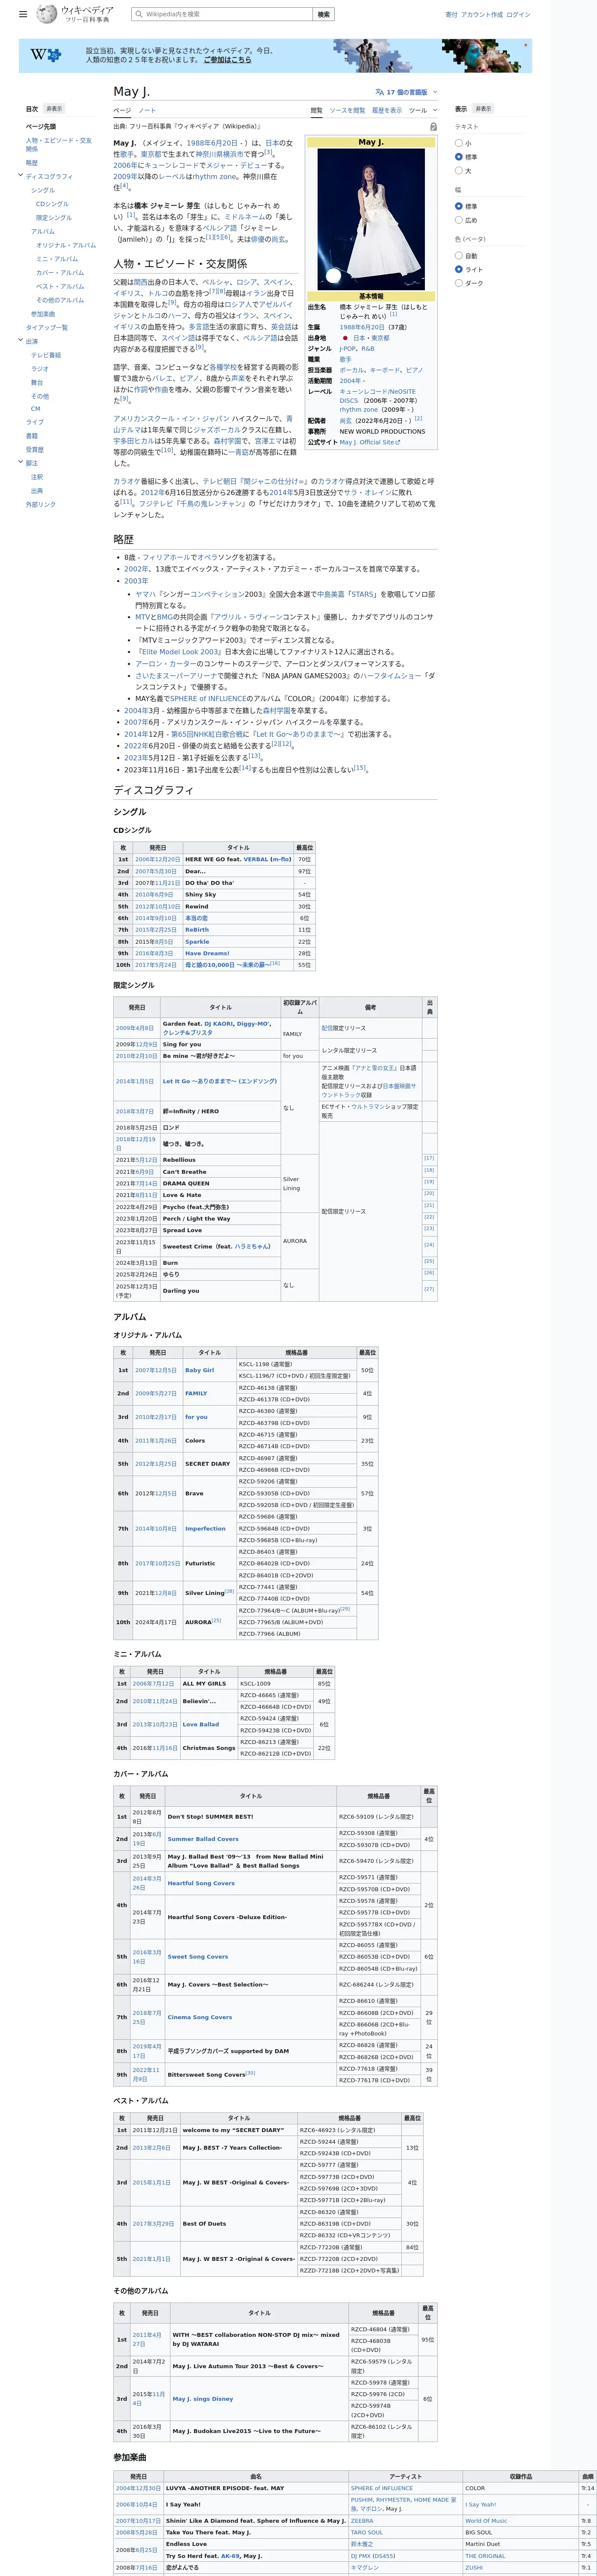Select the 大 text size option

(458, 171)
